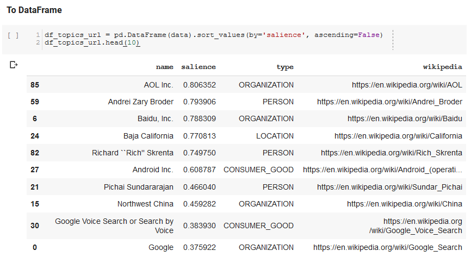471x263 pixels.
Task: Open the Google_Voice_Search Wikipedia link
Action: pos(416,226)
